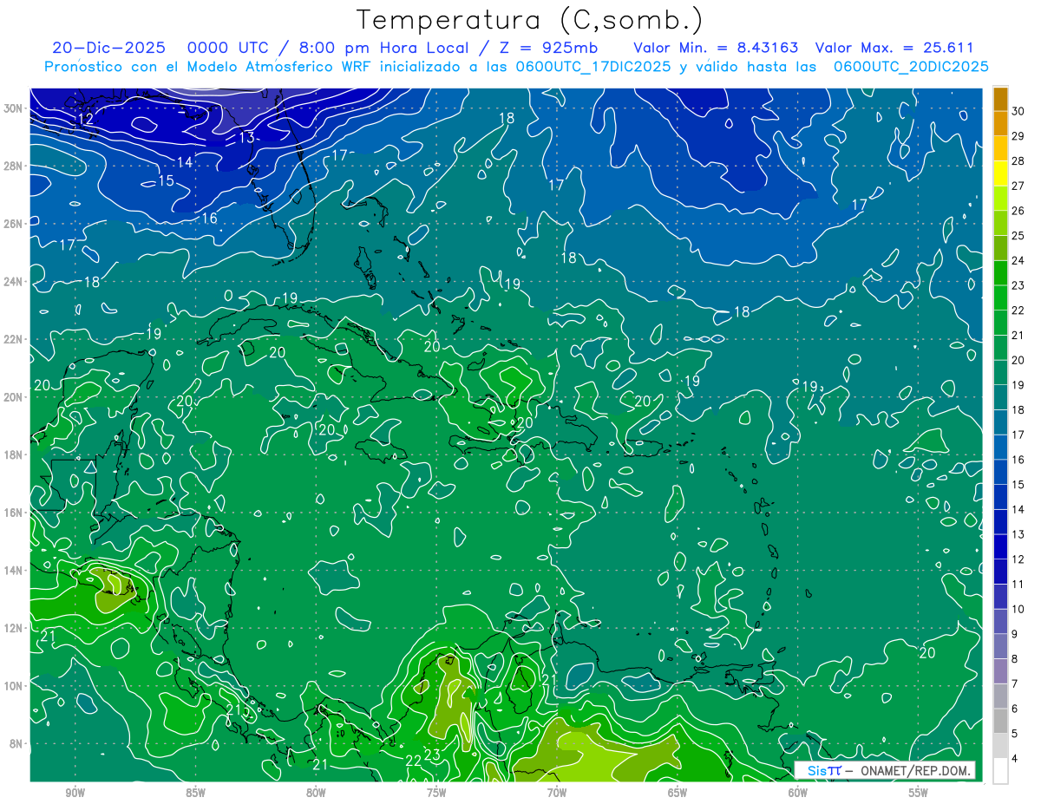Click the '23' contour label on the map
This screenshot has height=804, width=1041.
(432, 755)
